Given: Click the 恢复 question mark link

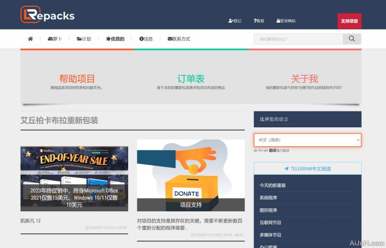Looking at the screenshot, I should click(259, 21).
